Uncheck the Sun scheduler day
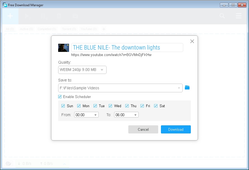 coord(63,106)
